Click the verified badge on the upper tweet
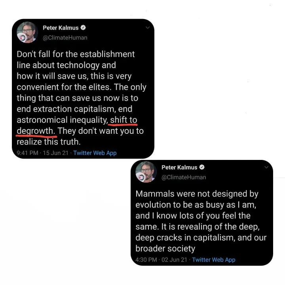285x285 pixels. tap(84, 28)
